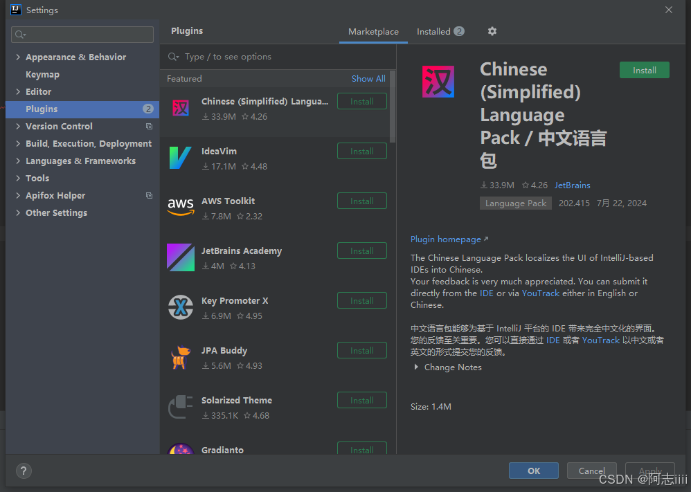Viewport: 691px width, 492px height.
Task: Install Chinese Language Pack from list
Action: click(x=362, y=101)
